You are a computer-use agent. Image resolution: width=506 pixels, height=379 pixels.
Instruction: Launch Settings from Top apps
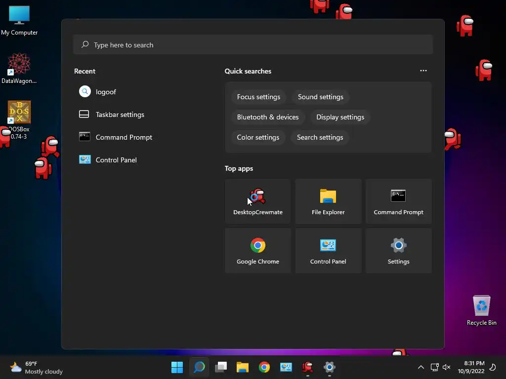(399, 251)
